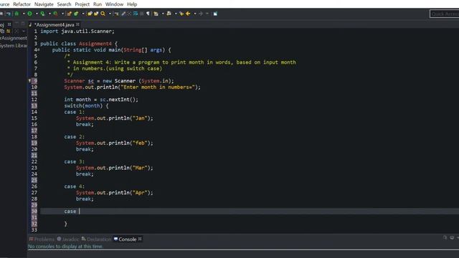Click the Open Task folder icon
This screenshot has height=258, width=459.
[96, 14]
